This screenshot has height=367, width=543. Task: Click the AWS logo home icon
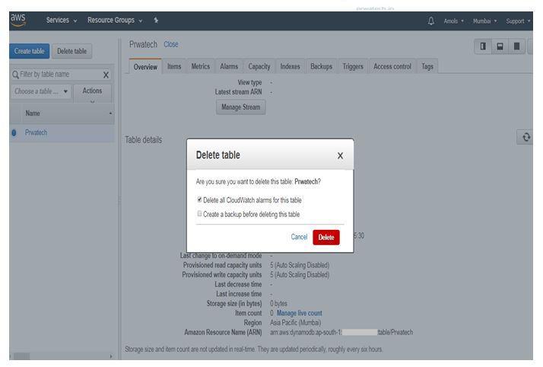18,20
